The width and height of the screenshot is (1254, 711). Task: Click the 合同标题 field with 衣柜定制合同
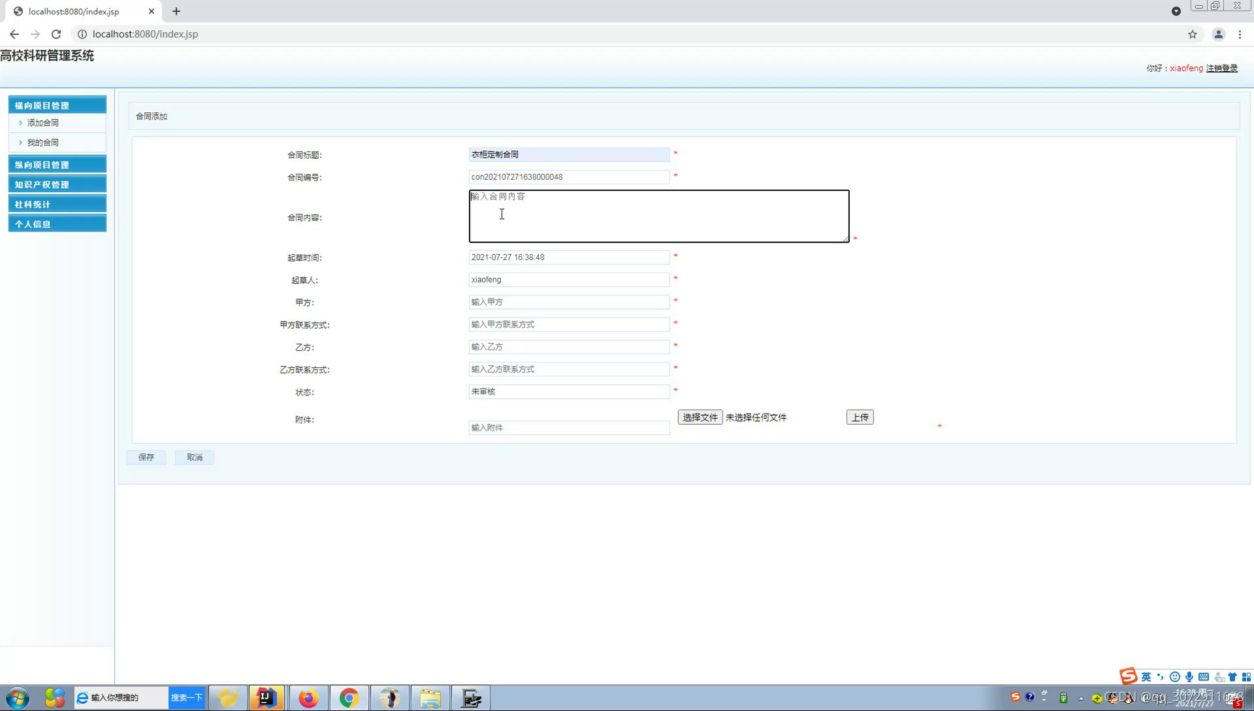click(x=569, y=154)
